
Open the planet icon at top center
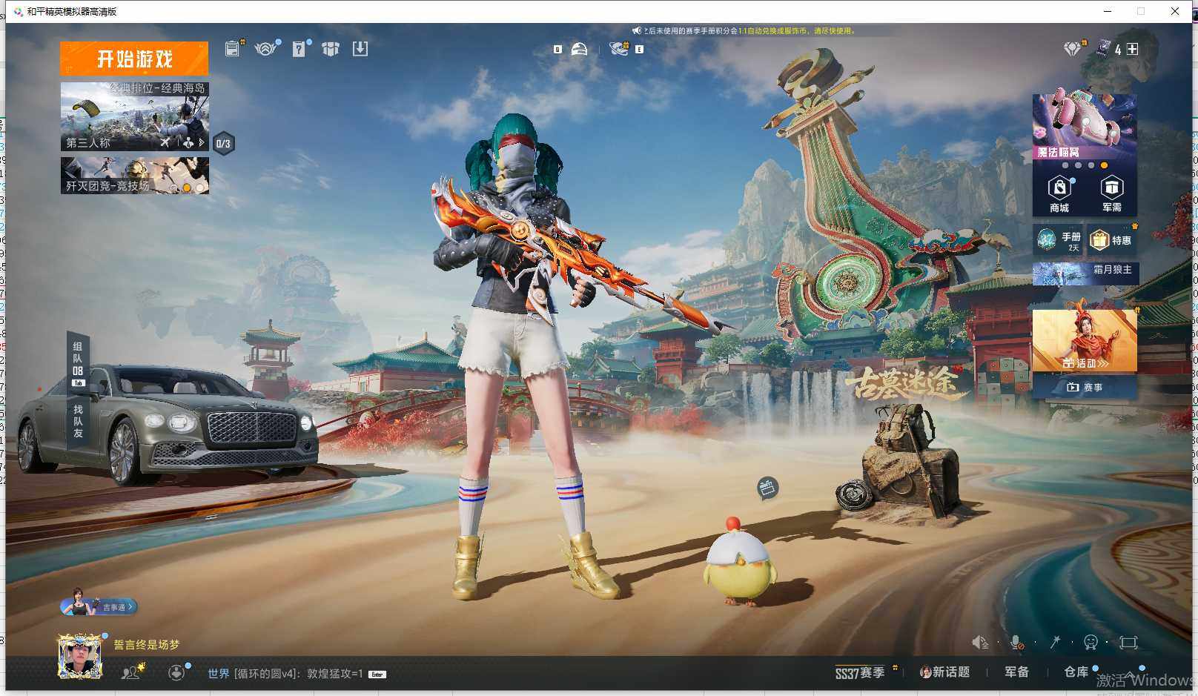(619, 49)
